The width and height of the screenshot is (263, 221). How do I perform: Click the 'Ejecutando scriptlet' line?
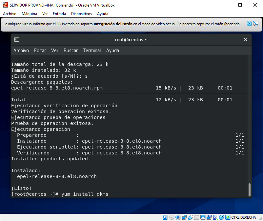coord(131,147)
